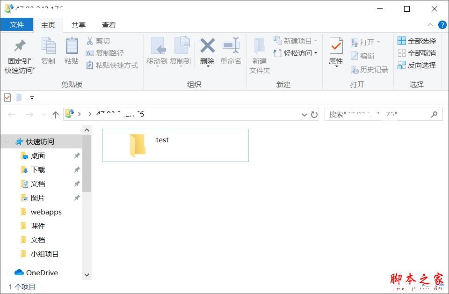Select the Cut (剪切) scissors command
This screenshot has width=449, height=294.
click(x=98, y=41)
